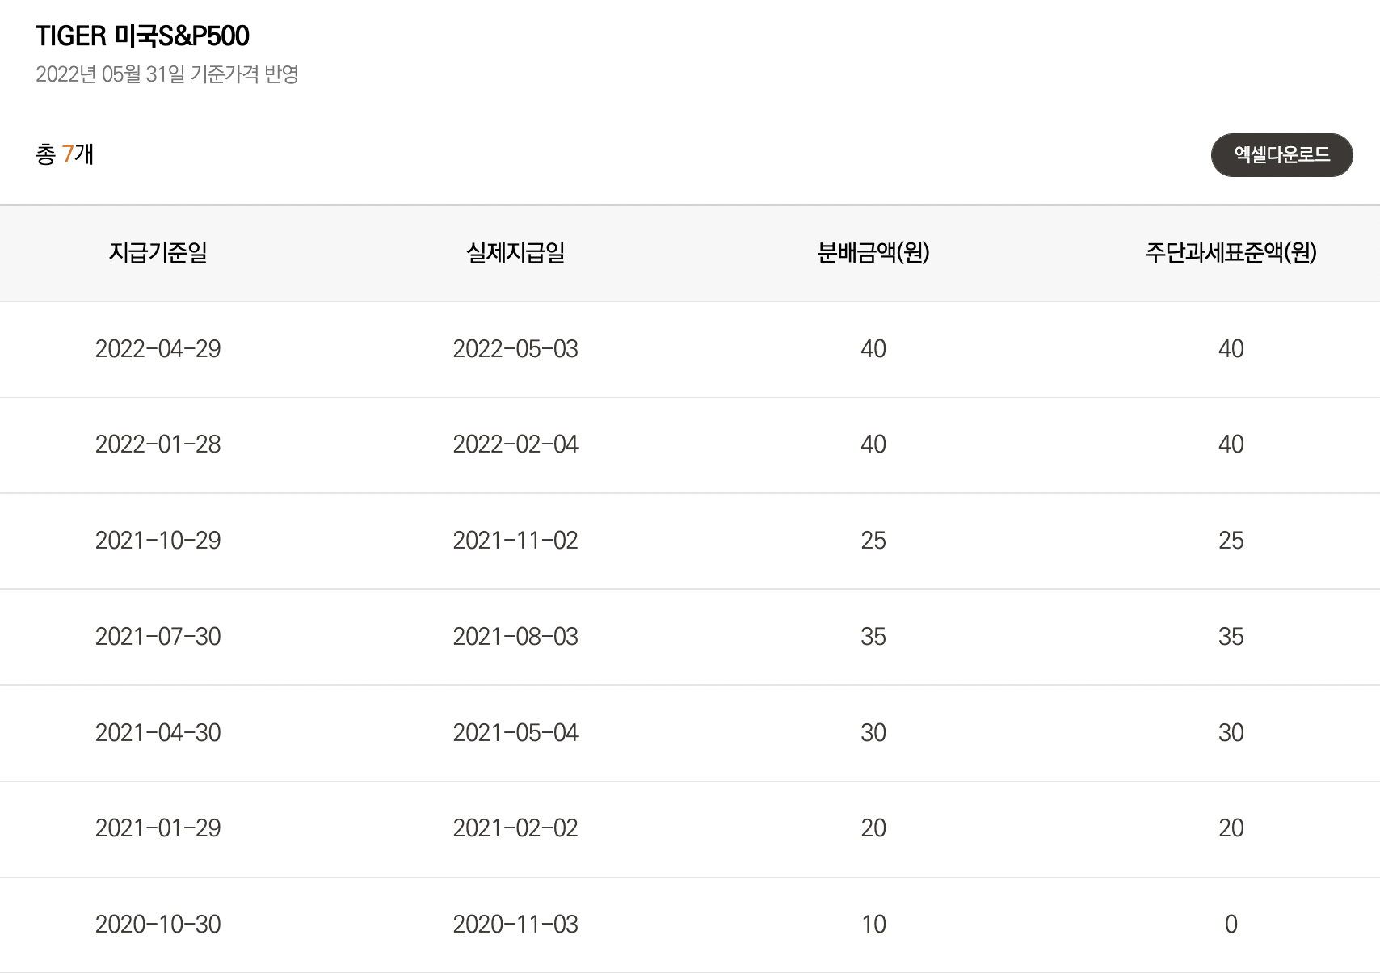Select the 주당과세표준액(원) column header
Screen dimensions: 1380x973
click(1231, 253)
